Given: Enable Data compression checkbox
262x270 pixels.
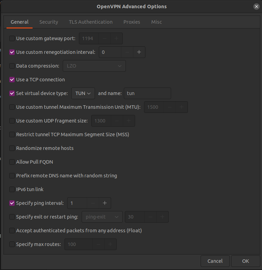Looking at the screenshot, I should (12, 66).
